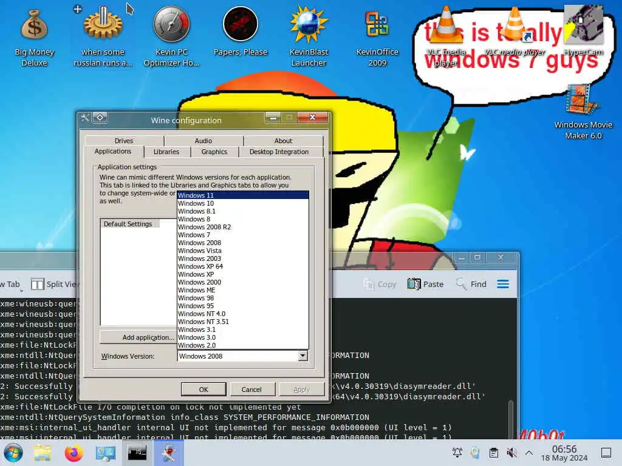
Task: Select the Windows 8 list entry
Action: click(243, 219)
